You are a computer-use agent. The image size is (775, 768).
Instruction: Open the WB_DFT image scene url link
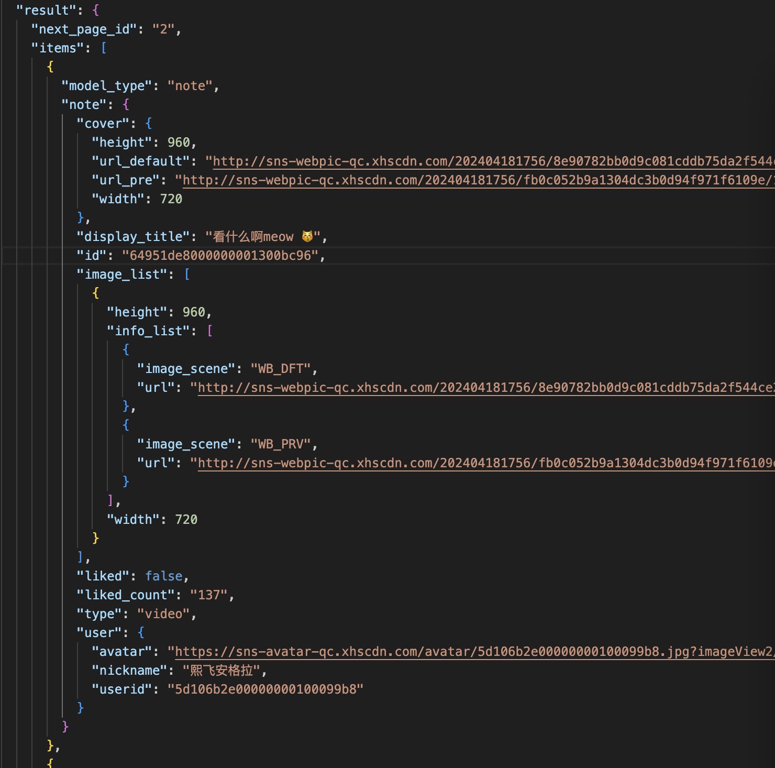[x=486, y=388]
